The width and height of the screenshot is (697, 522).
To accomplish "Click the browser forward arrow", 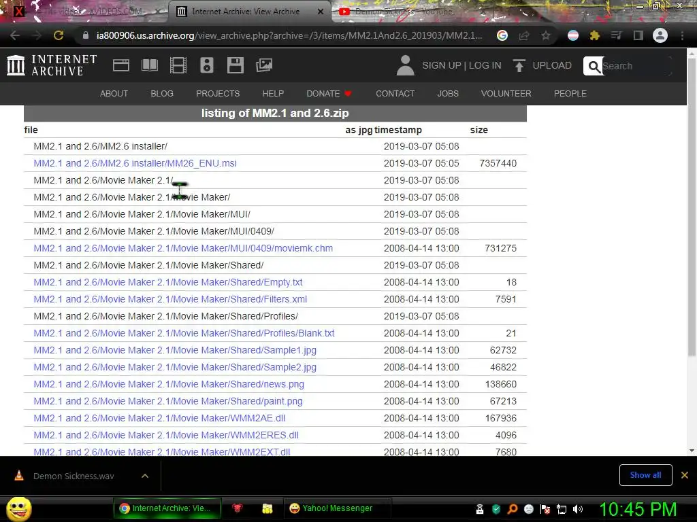I will [37, 35].
